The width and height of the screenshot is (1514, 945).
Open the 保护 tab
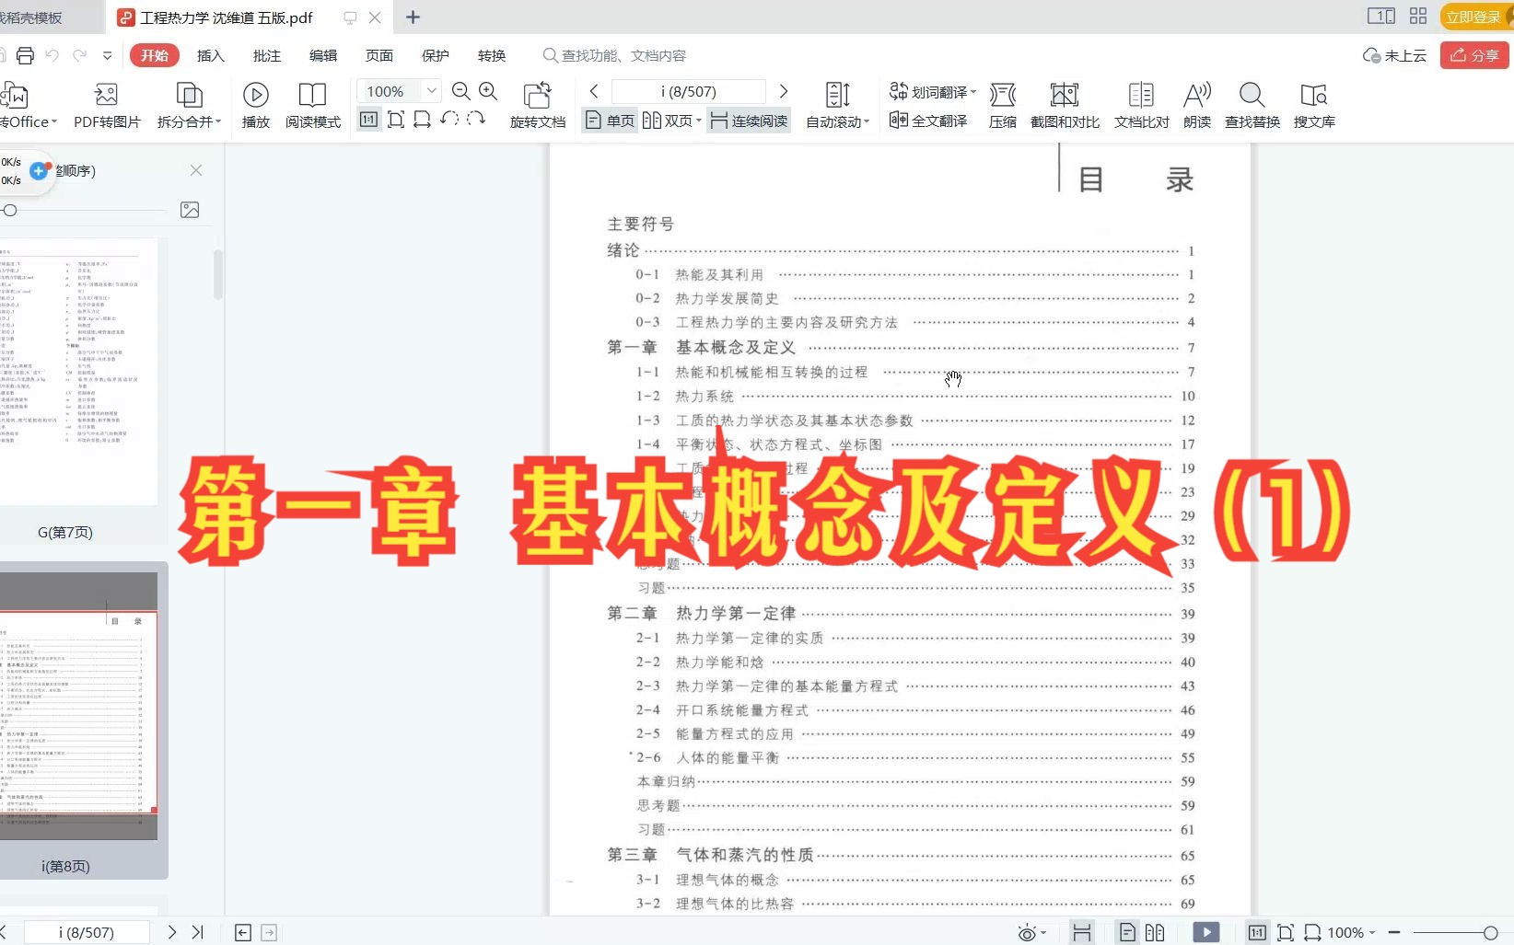[436, 55]
